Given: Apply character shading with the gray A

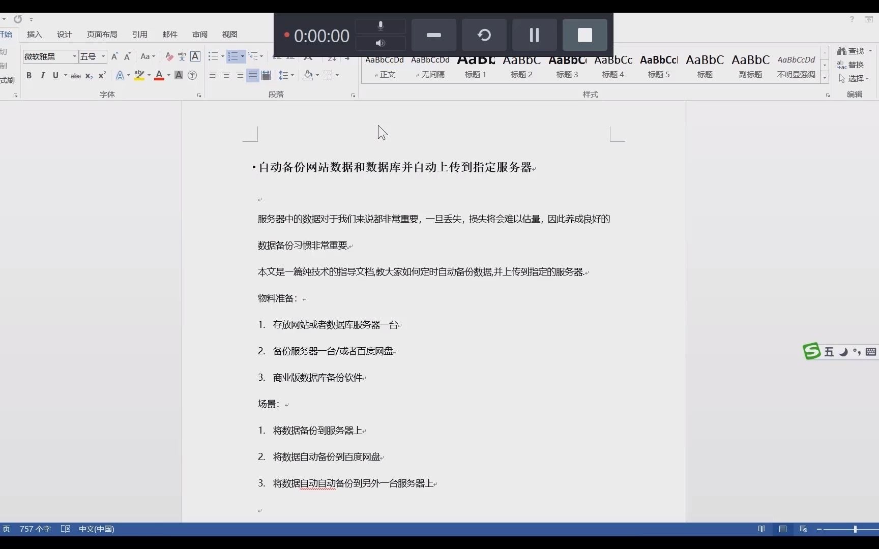Looking at the screenshot, I should 179,75.
